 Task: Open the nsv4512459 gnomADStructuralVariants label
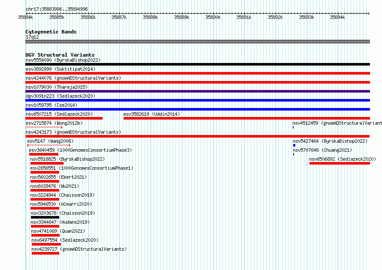point(337,123)
